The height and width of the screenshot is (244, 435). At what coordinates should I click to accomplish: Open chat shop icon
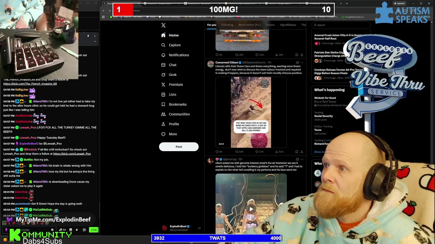coord(70,230)
